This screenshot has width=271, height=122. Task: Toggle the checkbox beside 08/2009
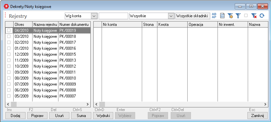[x=9, y=78]
